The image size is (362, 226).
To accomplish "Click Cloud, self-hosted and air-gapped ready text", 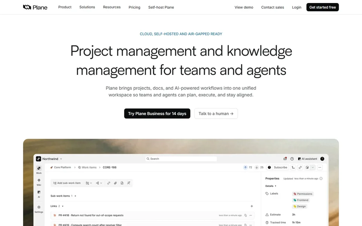I will pyautogui.click(x=181, y=34).
